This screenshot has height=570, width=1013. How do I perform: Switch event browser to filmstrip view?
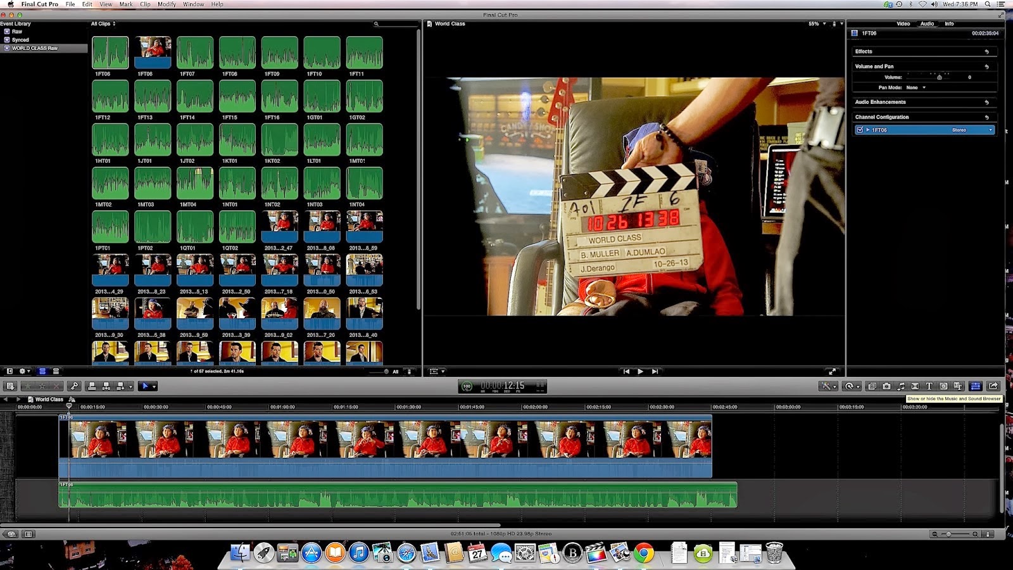click(42, 371)
